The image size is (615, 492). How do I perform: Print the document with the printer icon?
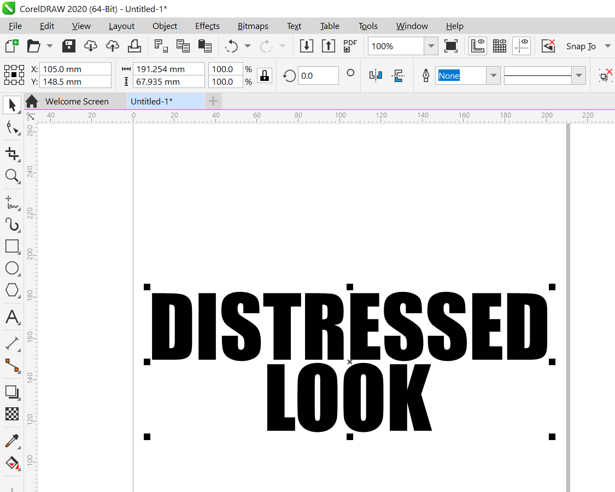[x=134, y=46]
